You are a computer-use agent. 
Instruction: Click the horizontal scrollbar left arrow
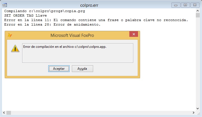coord(4,113)
